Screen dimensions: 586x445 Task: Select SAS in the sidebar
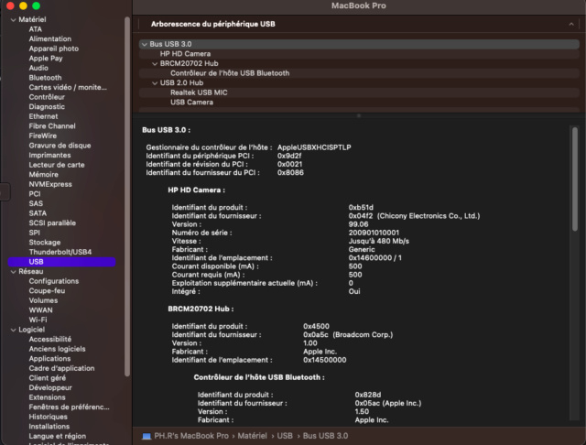(36, 204)
